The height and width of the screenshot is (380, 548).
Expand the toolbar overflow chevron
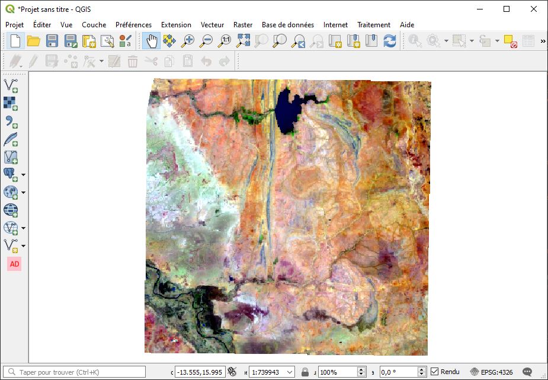(x=543, y=41)
